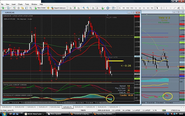The height and width of the screenshot is (116, 185).
Task: Switch to the EURUSD,M30 chart tab
Action: (20, 107)
